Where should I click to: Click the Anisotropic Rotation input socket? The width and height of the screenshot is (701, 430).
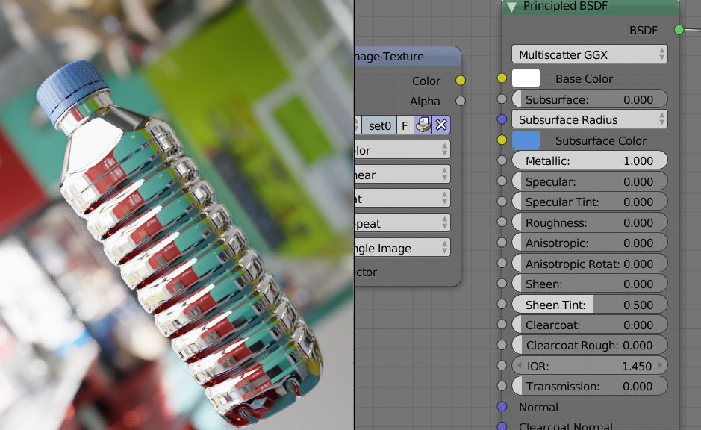502,263
